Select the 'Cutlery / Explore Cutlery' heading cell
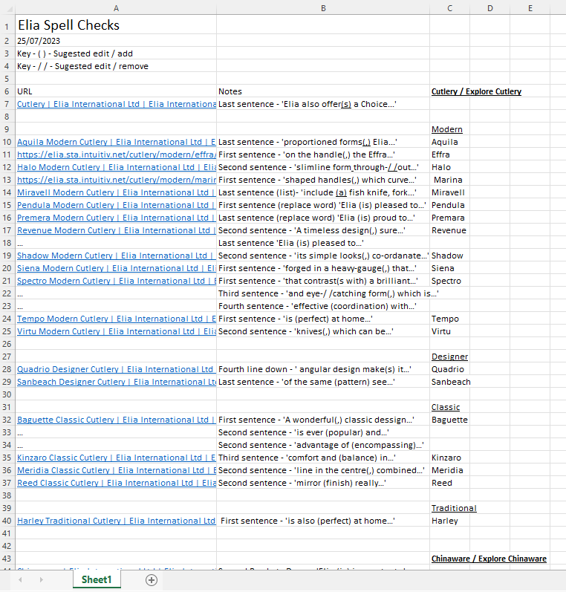 tap(476, 91)
